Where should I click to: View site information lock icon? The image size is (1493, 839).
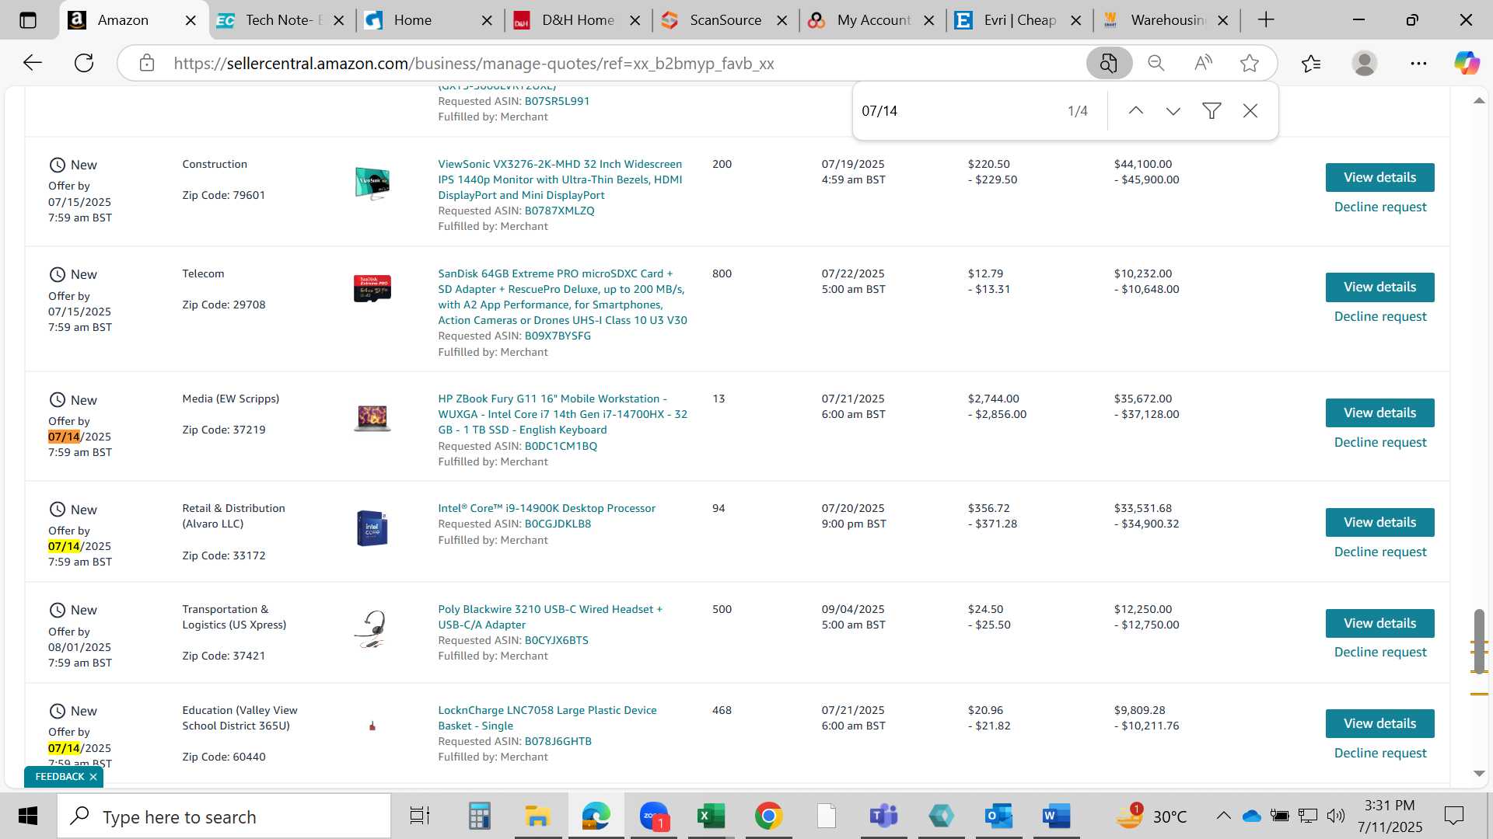click(x=147, y=63)
